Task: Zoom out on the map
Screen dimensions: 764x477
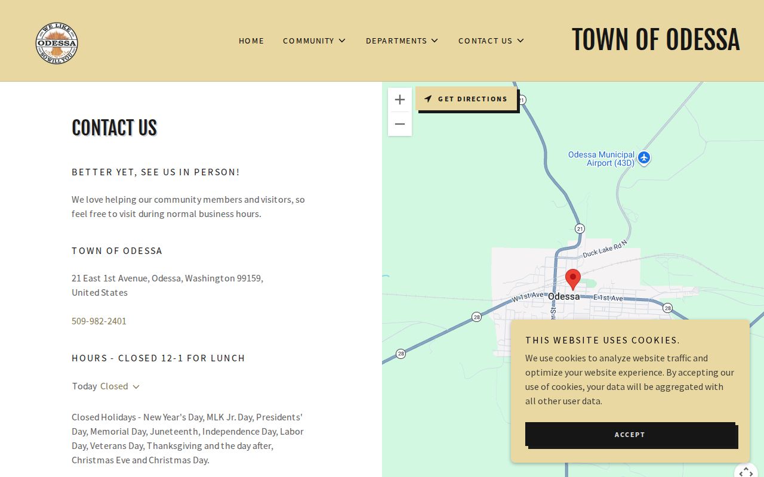Action: (x=400, y=124)
